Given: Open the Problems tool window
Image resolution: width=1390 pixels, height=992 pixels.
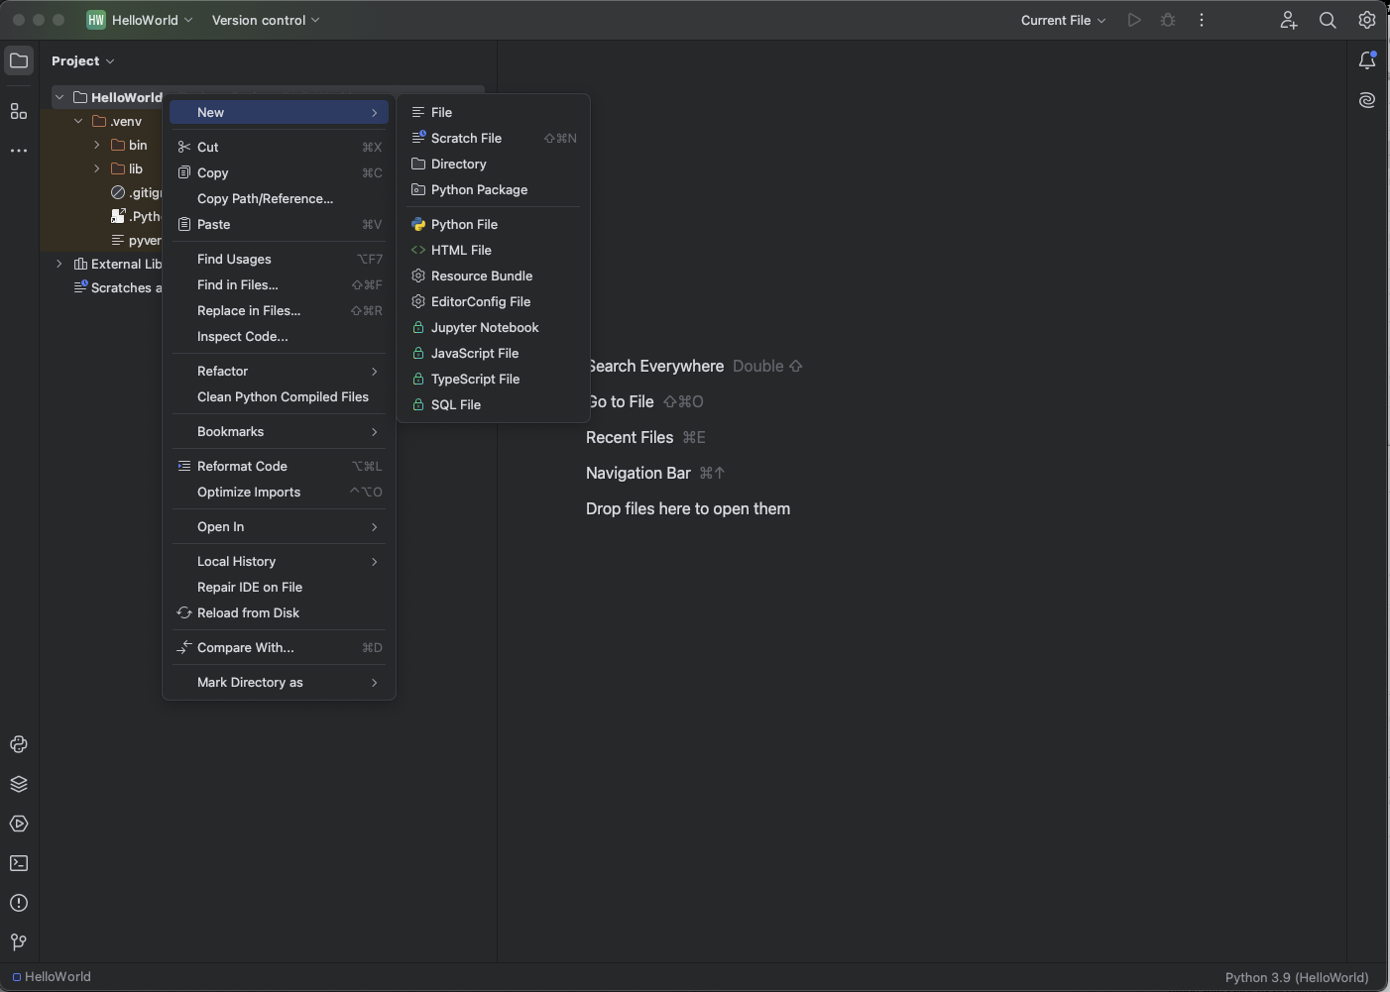Looking at the screenshot, I should click(19, 903).
